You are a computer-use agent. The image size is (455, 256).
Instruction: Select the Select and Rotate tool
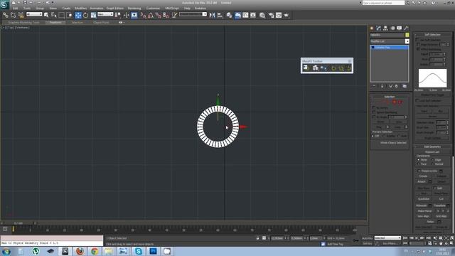click(x=85, y=15)
